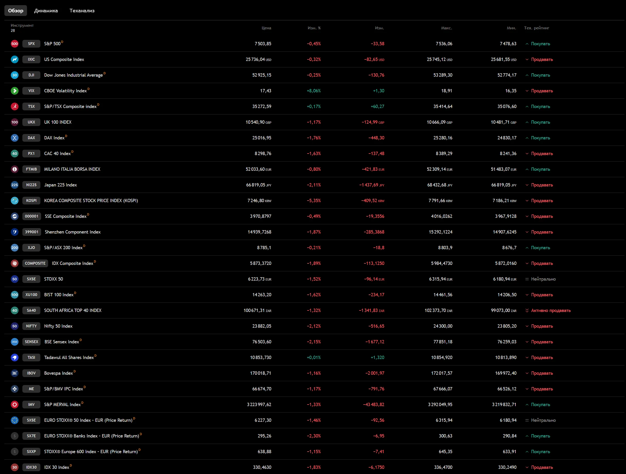Open the US Composite Index link
This screenshot has height=474, width=626.
[64, 59]
